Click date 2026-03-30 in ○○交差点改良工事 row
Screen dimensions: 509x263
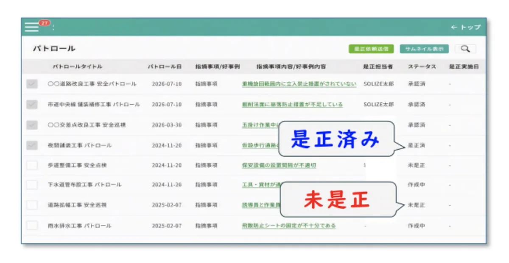point(167,125)
